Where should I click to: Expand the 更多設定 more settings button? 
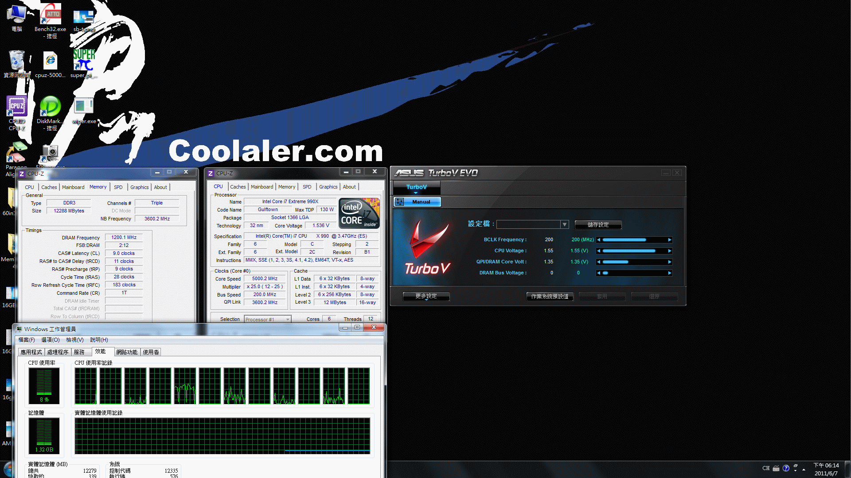pos(426,297)
